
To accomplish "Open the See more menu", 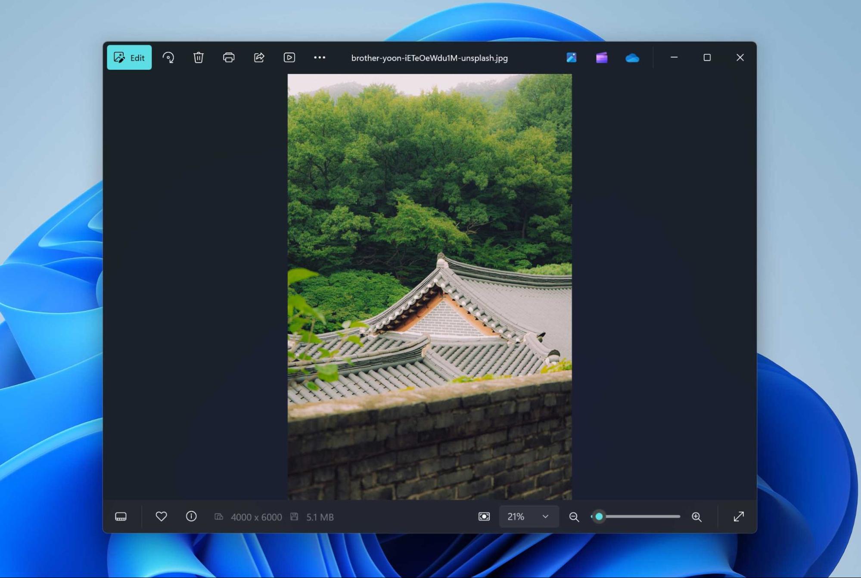I will [x=319, y=57].
